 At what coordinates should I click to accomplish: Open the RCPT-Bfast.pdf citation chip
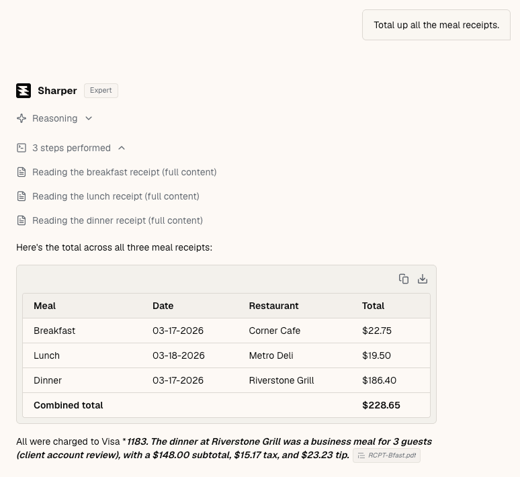[x=387, y=456]
